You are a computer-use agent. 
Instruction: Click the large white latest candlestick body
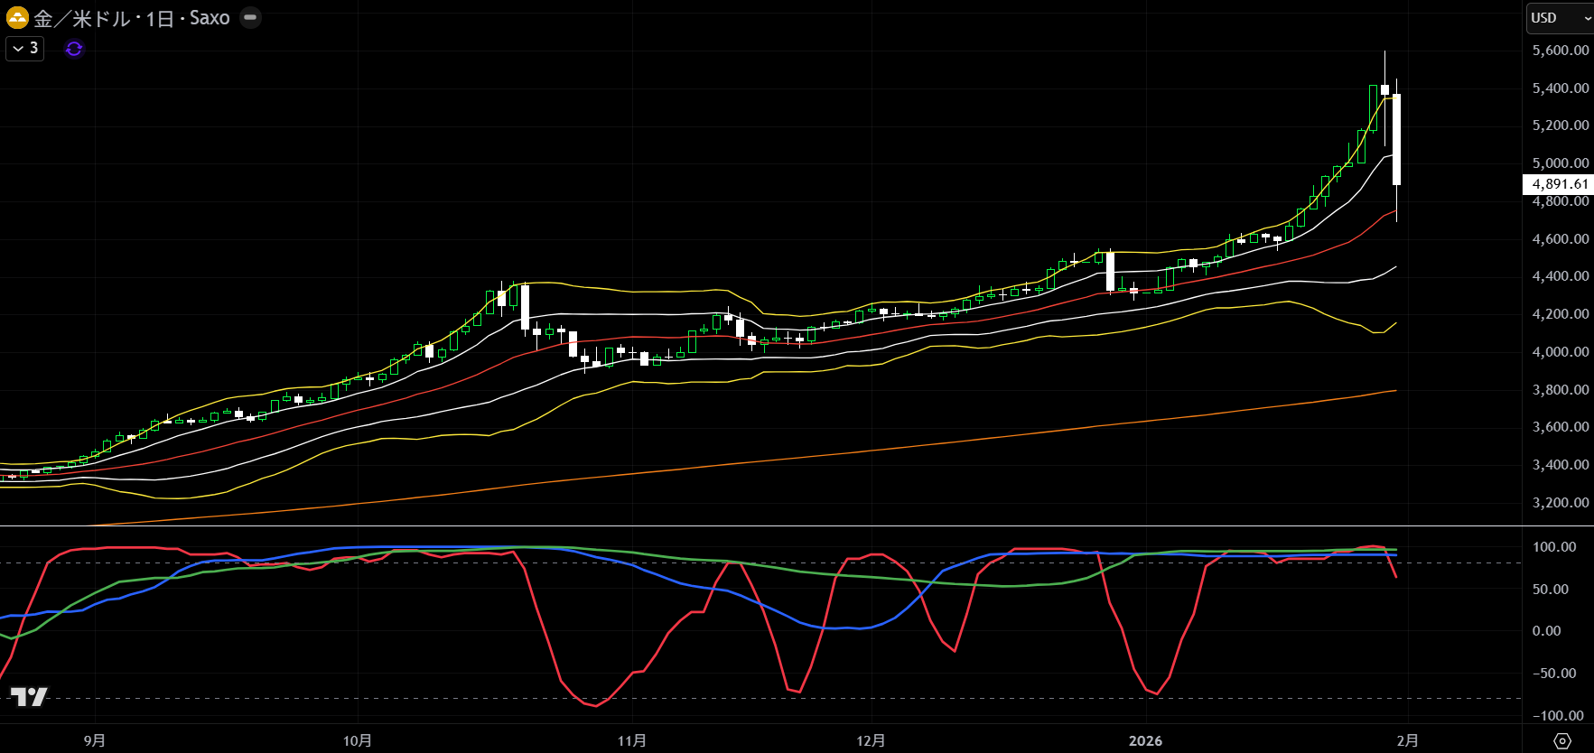coord(1396,140)
